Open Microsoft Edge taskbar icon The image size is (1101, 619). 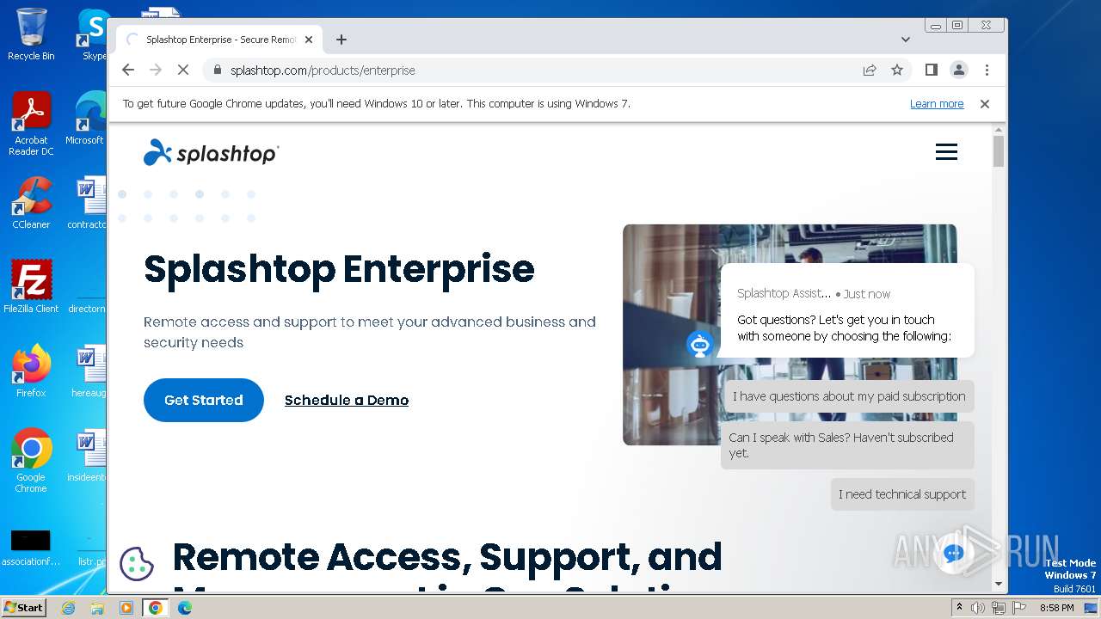(184, 608)
